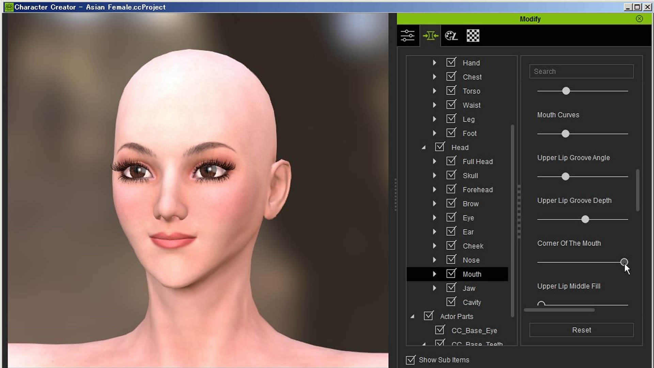Toggle the Foot checkbox

coord(451,133)
